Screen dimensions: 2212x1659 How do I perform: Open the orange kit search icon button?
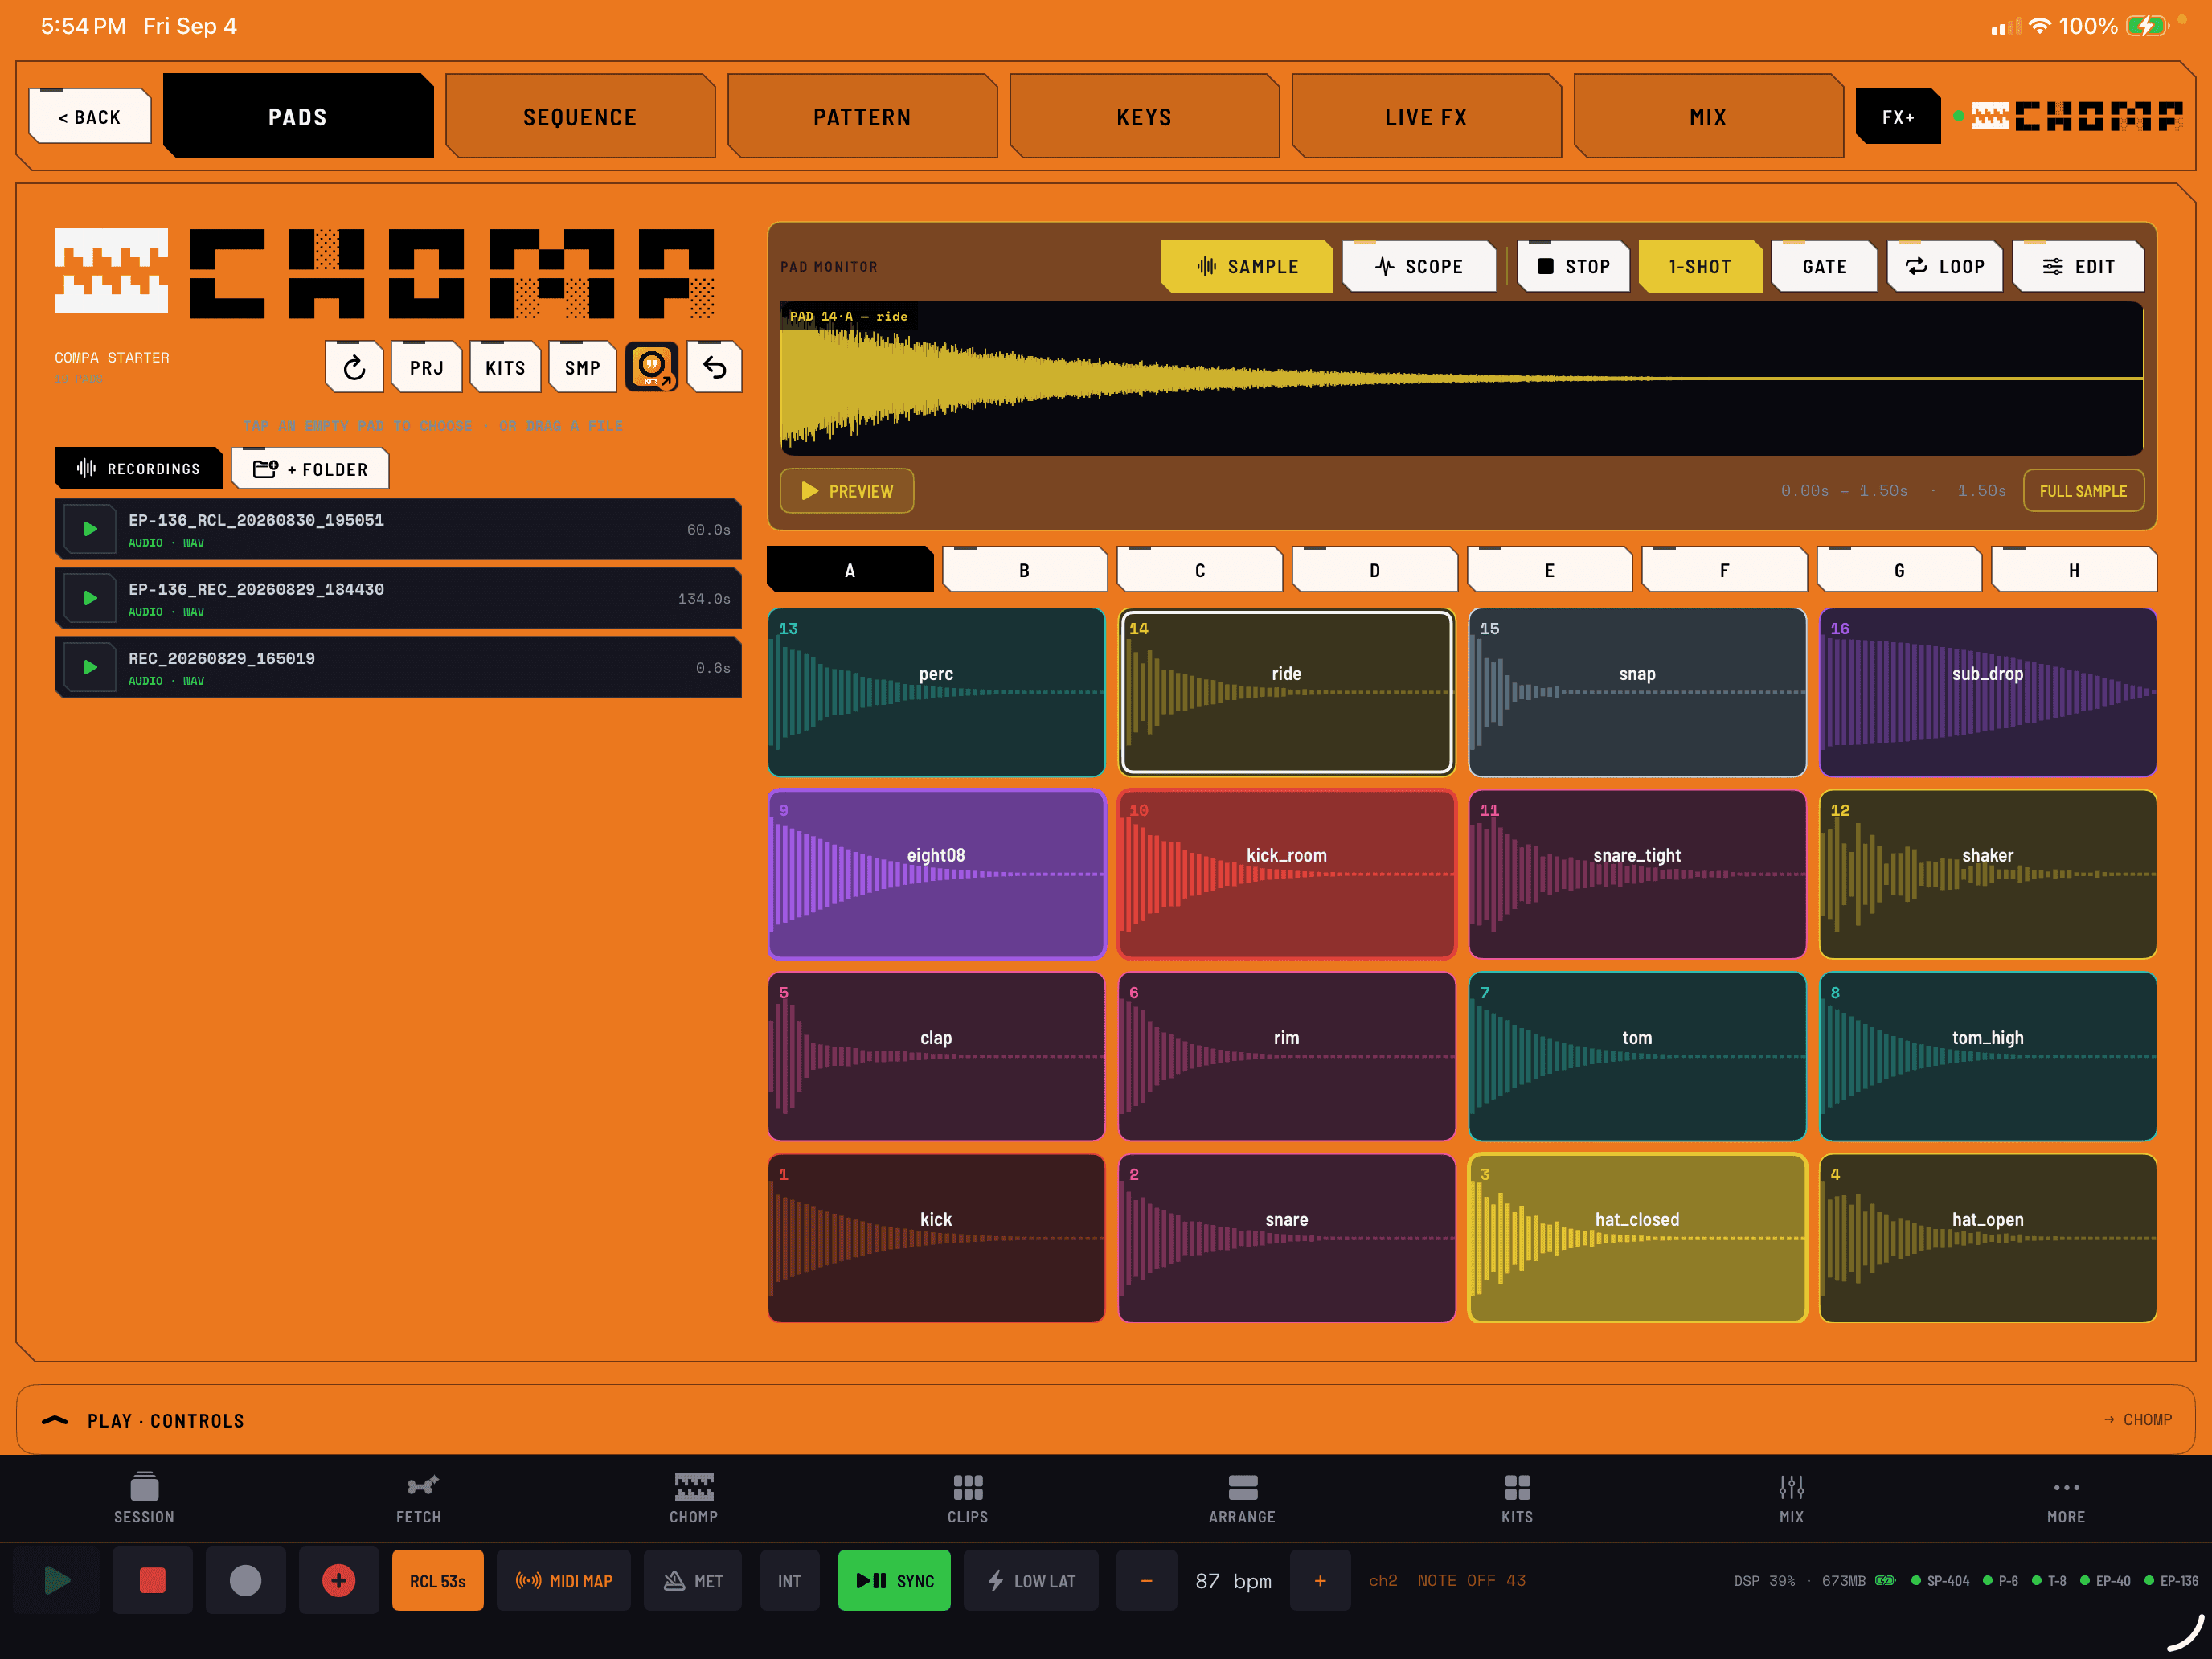(x=651, y=368)
